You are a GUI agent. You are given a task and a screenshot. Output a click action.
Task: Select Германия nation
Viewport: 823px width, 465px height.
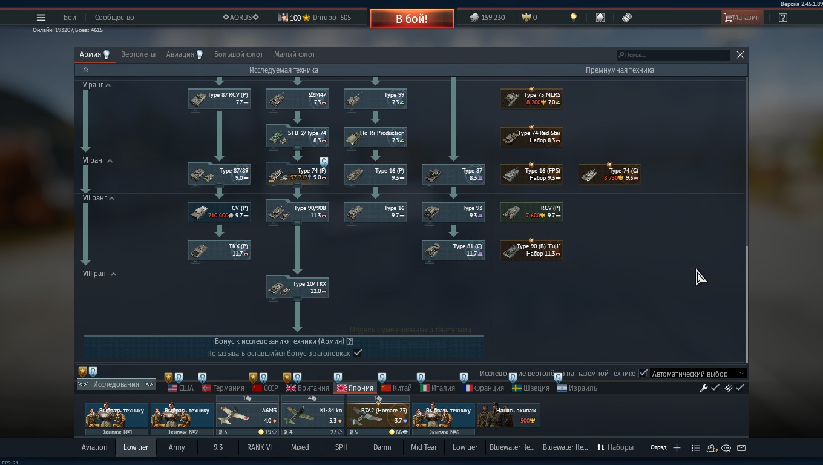(223, 388)
